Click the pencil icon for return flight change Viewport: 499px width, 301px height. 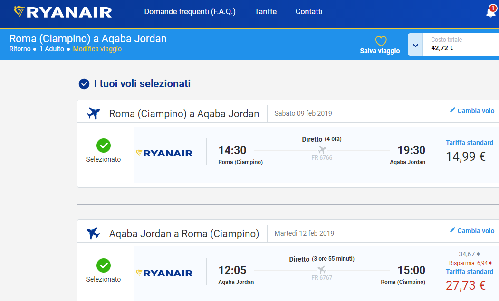452,230
